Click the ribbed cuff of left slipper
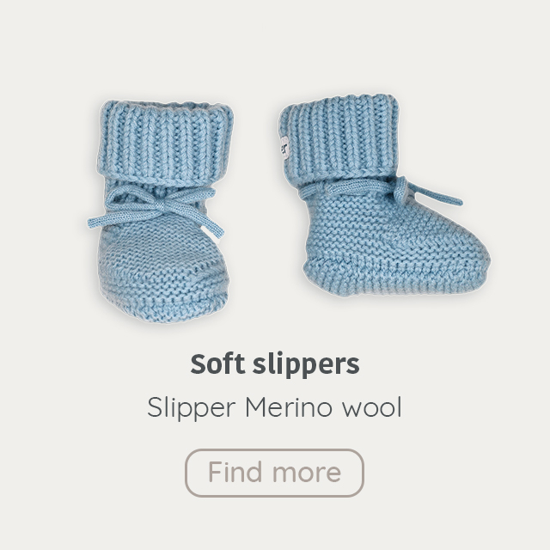Viewport: 550px width, 550px height. 166,142
